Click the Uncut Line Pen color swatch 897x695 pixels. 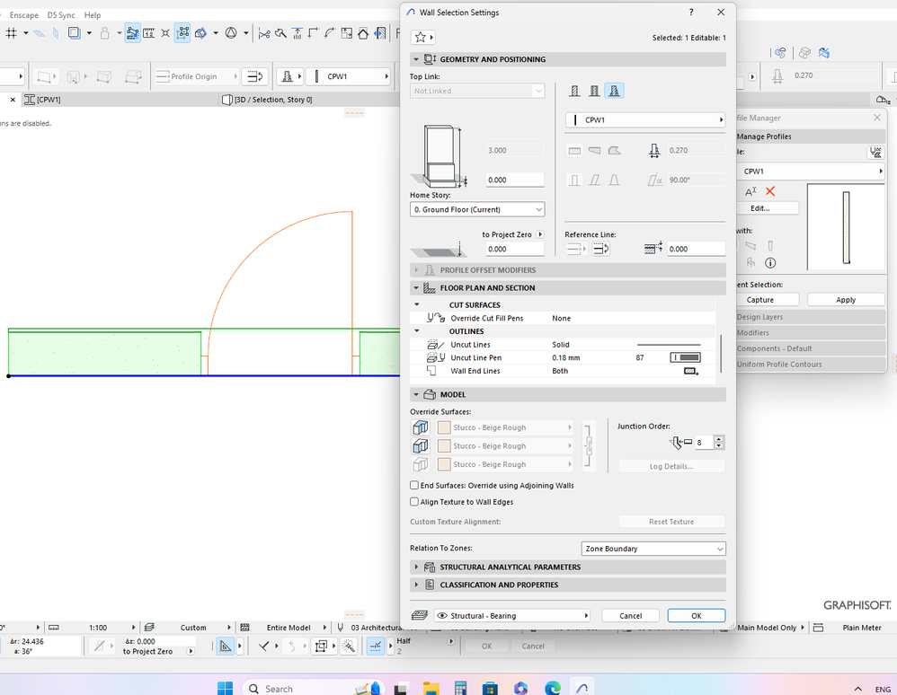(686, 357)
